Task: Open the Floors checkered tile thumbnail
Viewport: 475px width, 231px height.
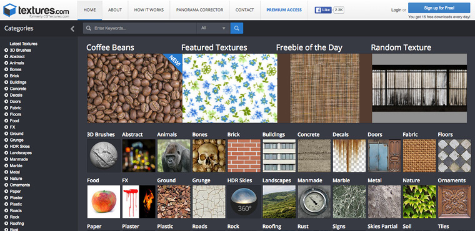Action: (454, 155)
